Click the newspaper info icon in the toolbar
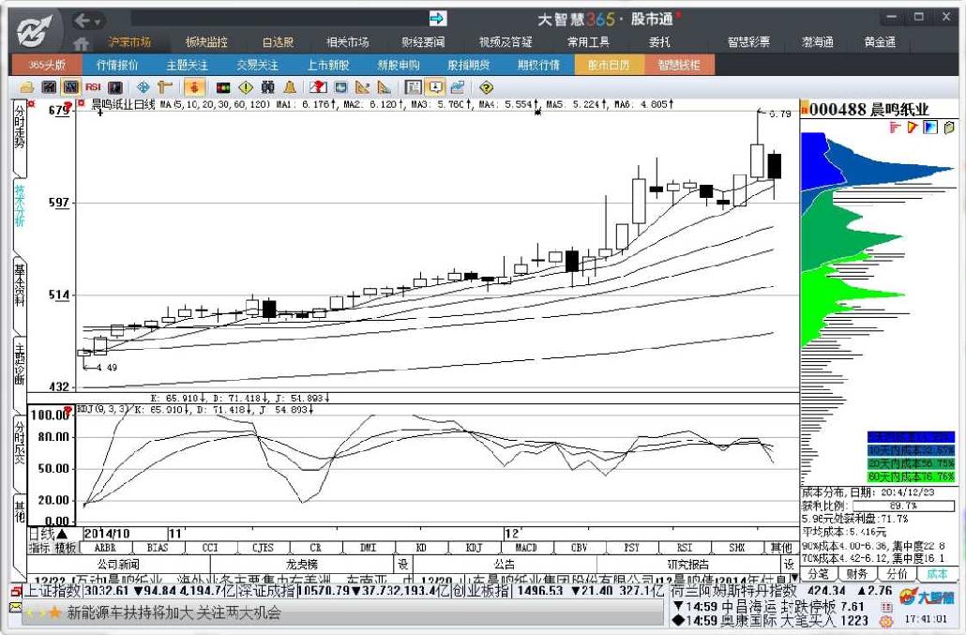The width and height of the screenshot is (966, 635). point(414,87)
